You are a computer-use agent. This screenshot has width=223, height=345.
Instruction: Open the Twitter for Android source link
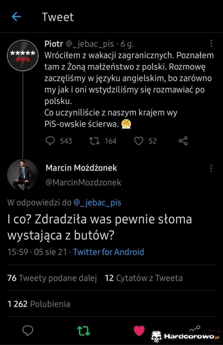pyautogui.click(x=109, y=252)
